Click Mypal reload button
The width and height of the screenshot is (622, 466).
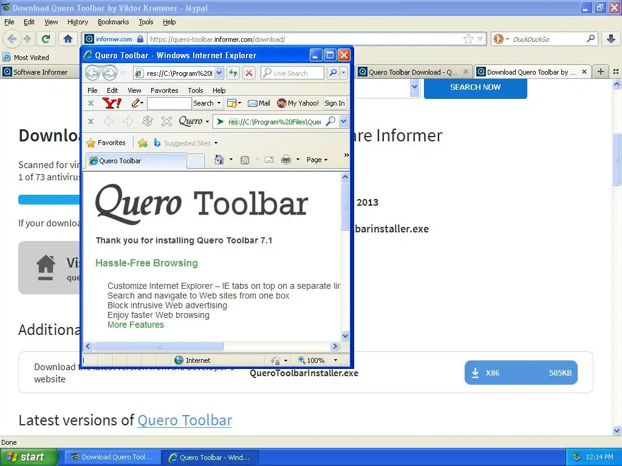point(46,39)
